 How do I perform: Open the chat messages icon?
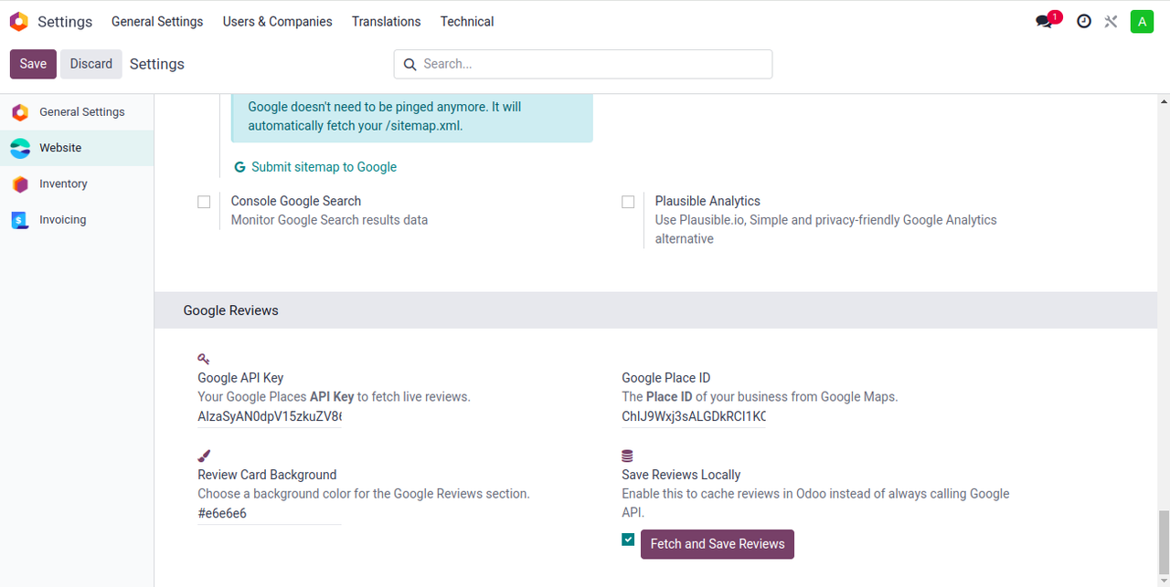pos(1044,22)
